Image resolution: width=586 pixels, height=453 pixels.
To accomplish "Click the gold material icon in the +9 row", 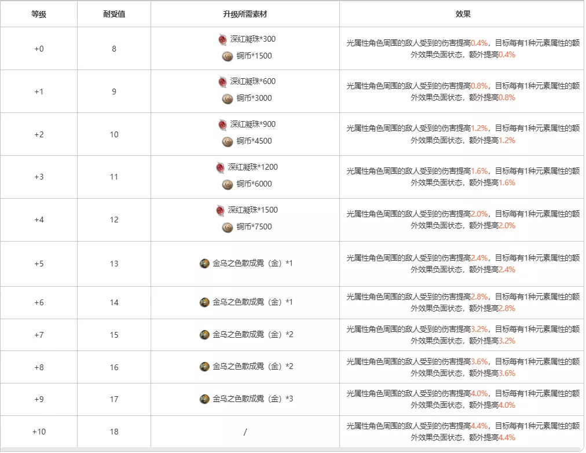I will [204, 399].
